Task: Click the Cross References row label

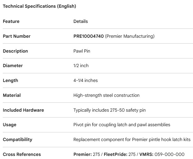Action: pos(22,154)
